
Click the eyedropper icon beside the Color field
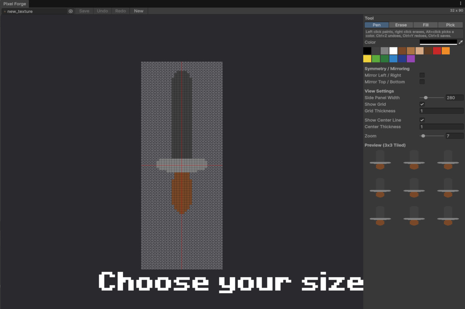[461, 42]
